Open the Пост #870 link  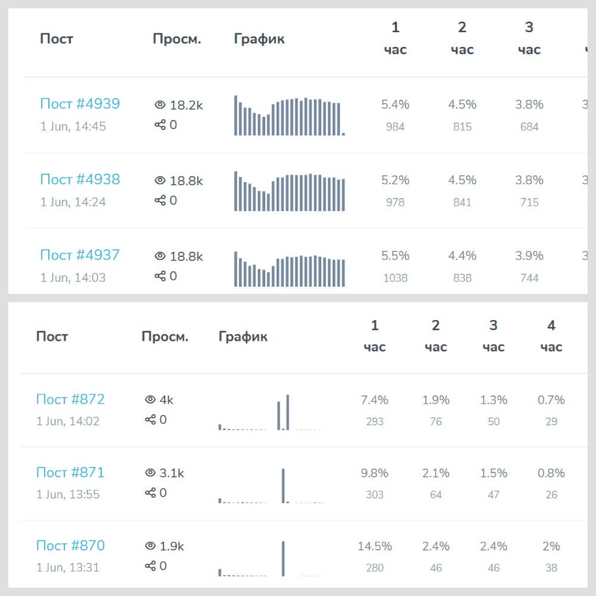[70, 546]
